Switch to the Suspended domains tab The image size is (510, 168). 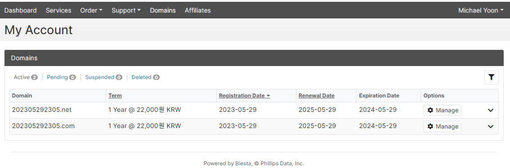(x=104, y=77)
